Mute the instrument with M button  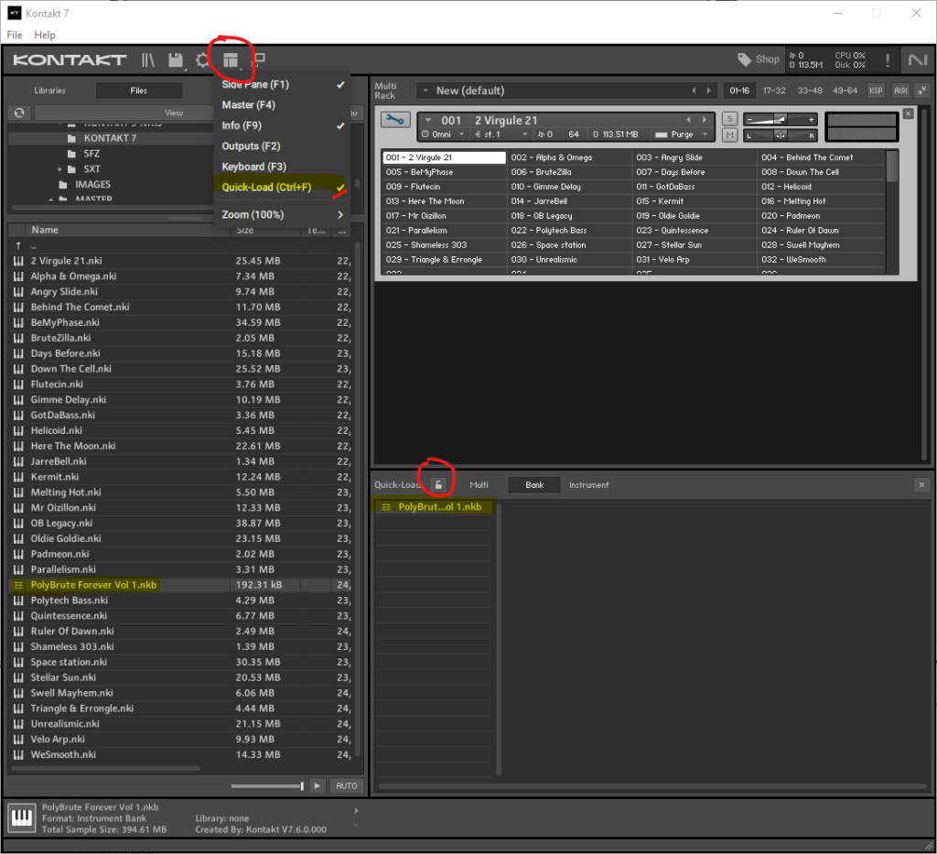[729, 135]
